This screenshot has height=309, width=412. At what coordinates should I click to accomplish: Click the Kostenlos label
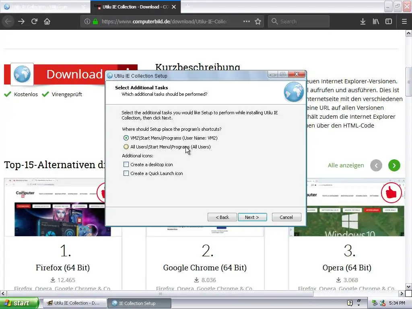[x=26, y=94]
